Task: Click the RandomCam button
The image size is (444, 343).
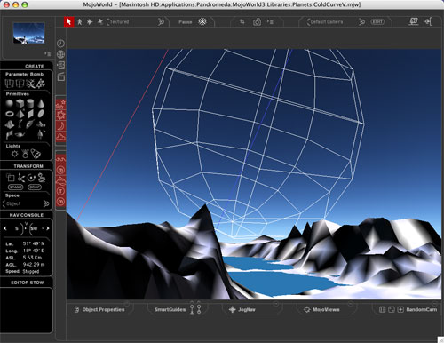Action: pyautogui.click(x=421, y=309)
